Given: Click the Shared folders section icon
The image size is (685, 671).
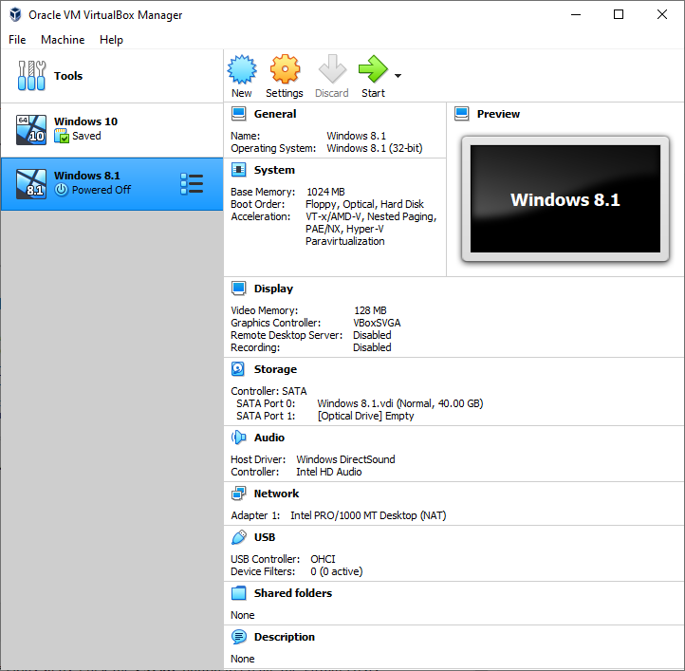Looking at the screenshot, I should (238, 593).
